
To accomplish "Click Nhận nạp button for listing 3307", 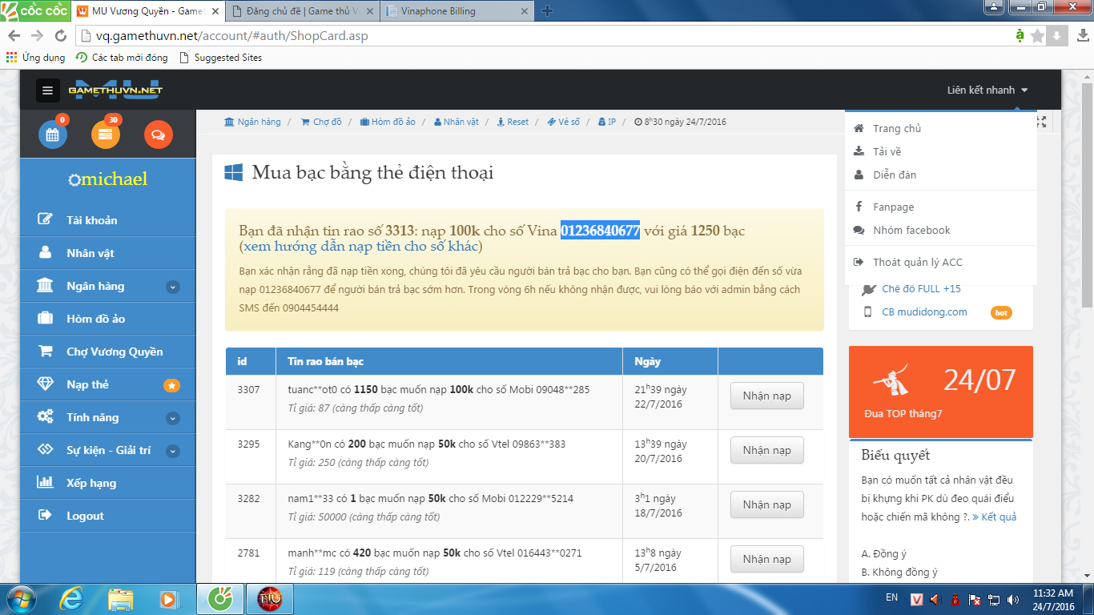I will point(766,396).
